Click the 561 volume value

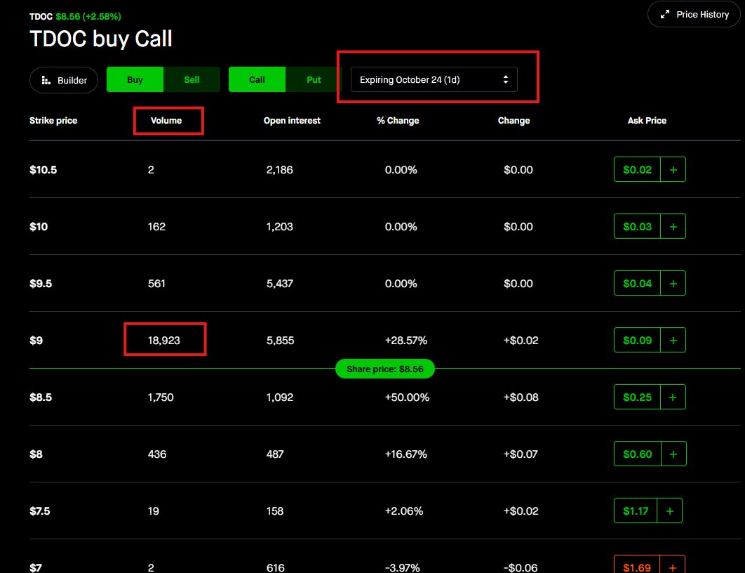tap(156, 284)
